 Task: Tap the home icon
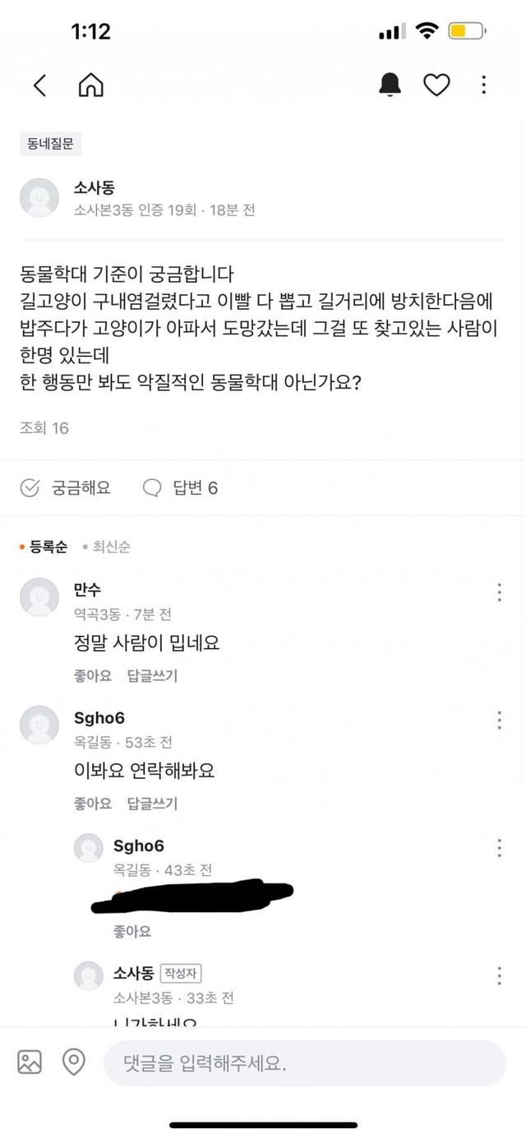click(90, 85)
